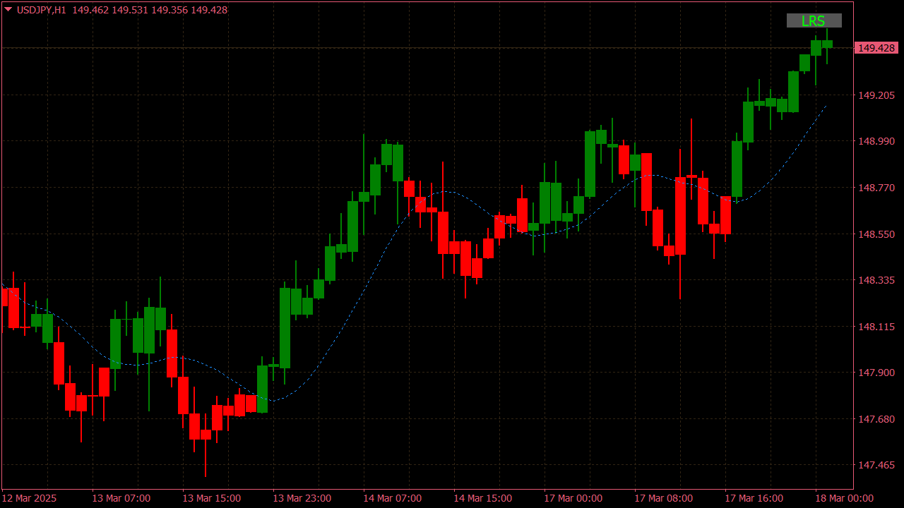Click the 14 Mar 15:00 time label
This screenshot has height=508, width=904.
(x=482, y=498)
